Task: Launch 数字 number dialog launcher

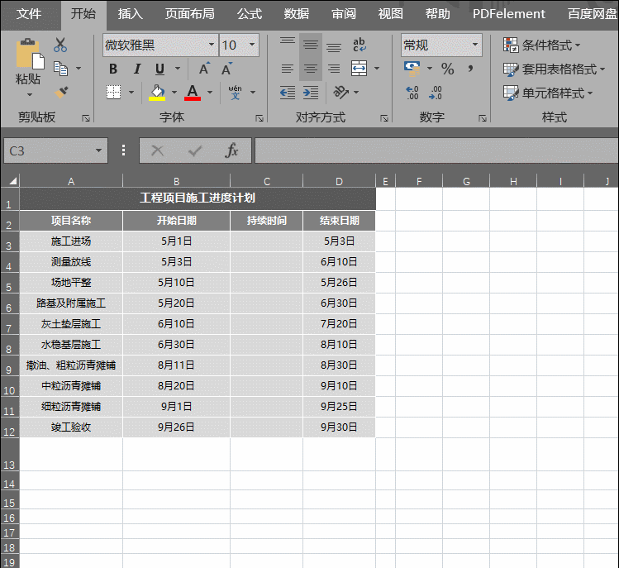Action: point(482,118)
